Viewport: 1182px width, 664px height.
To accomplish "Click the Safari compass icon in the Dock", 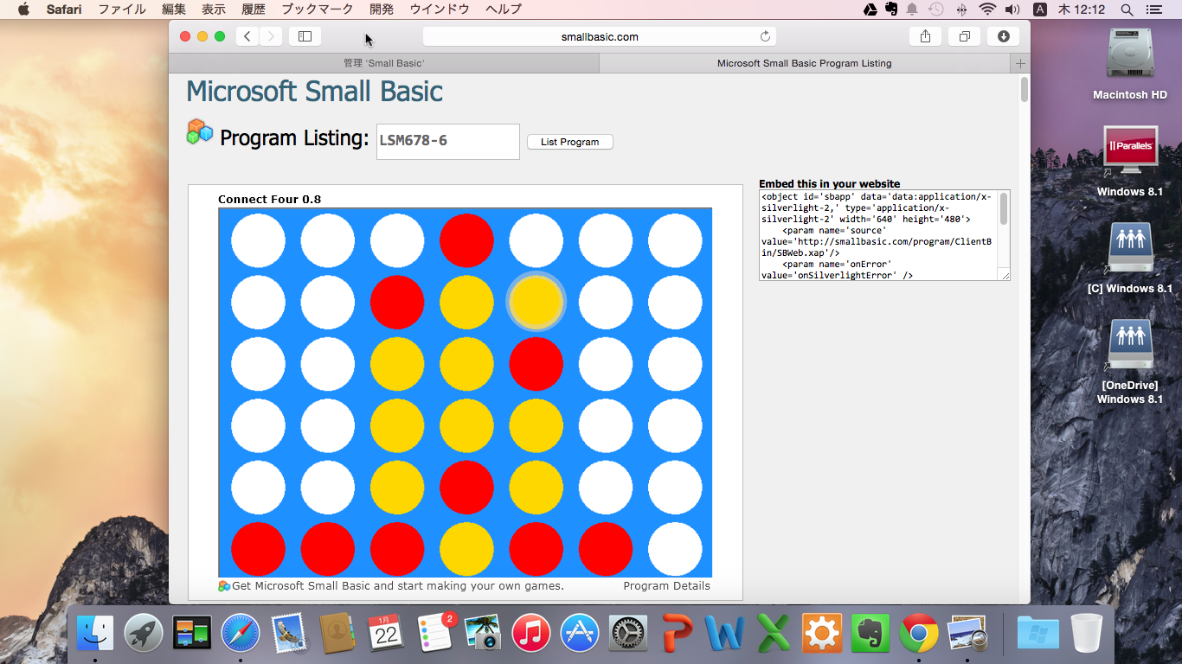I will (x=241, y=634).
